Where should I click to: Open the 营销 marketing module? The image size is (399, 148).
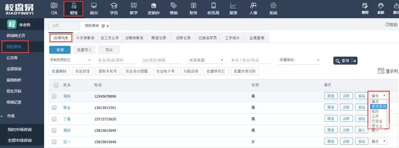(173, 9)
